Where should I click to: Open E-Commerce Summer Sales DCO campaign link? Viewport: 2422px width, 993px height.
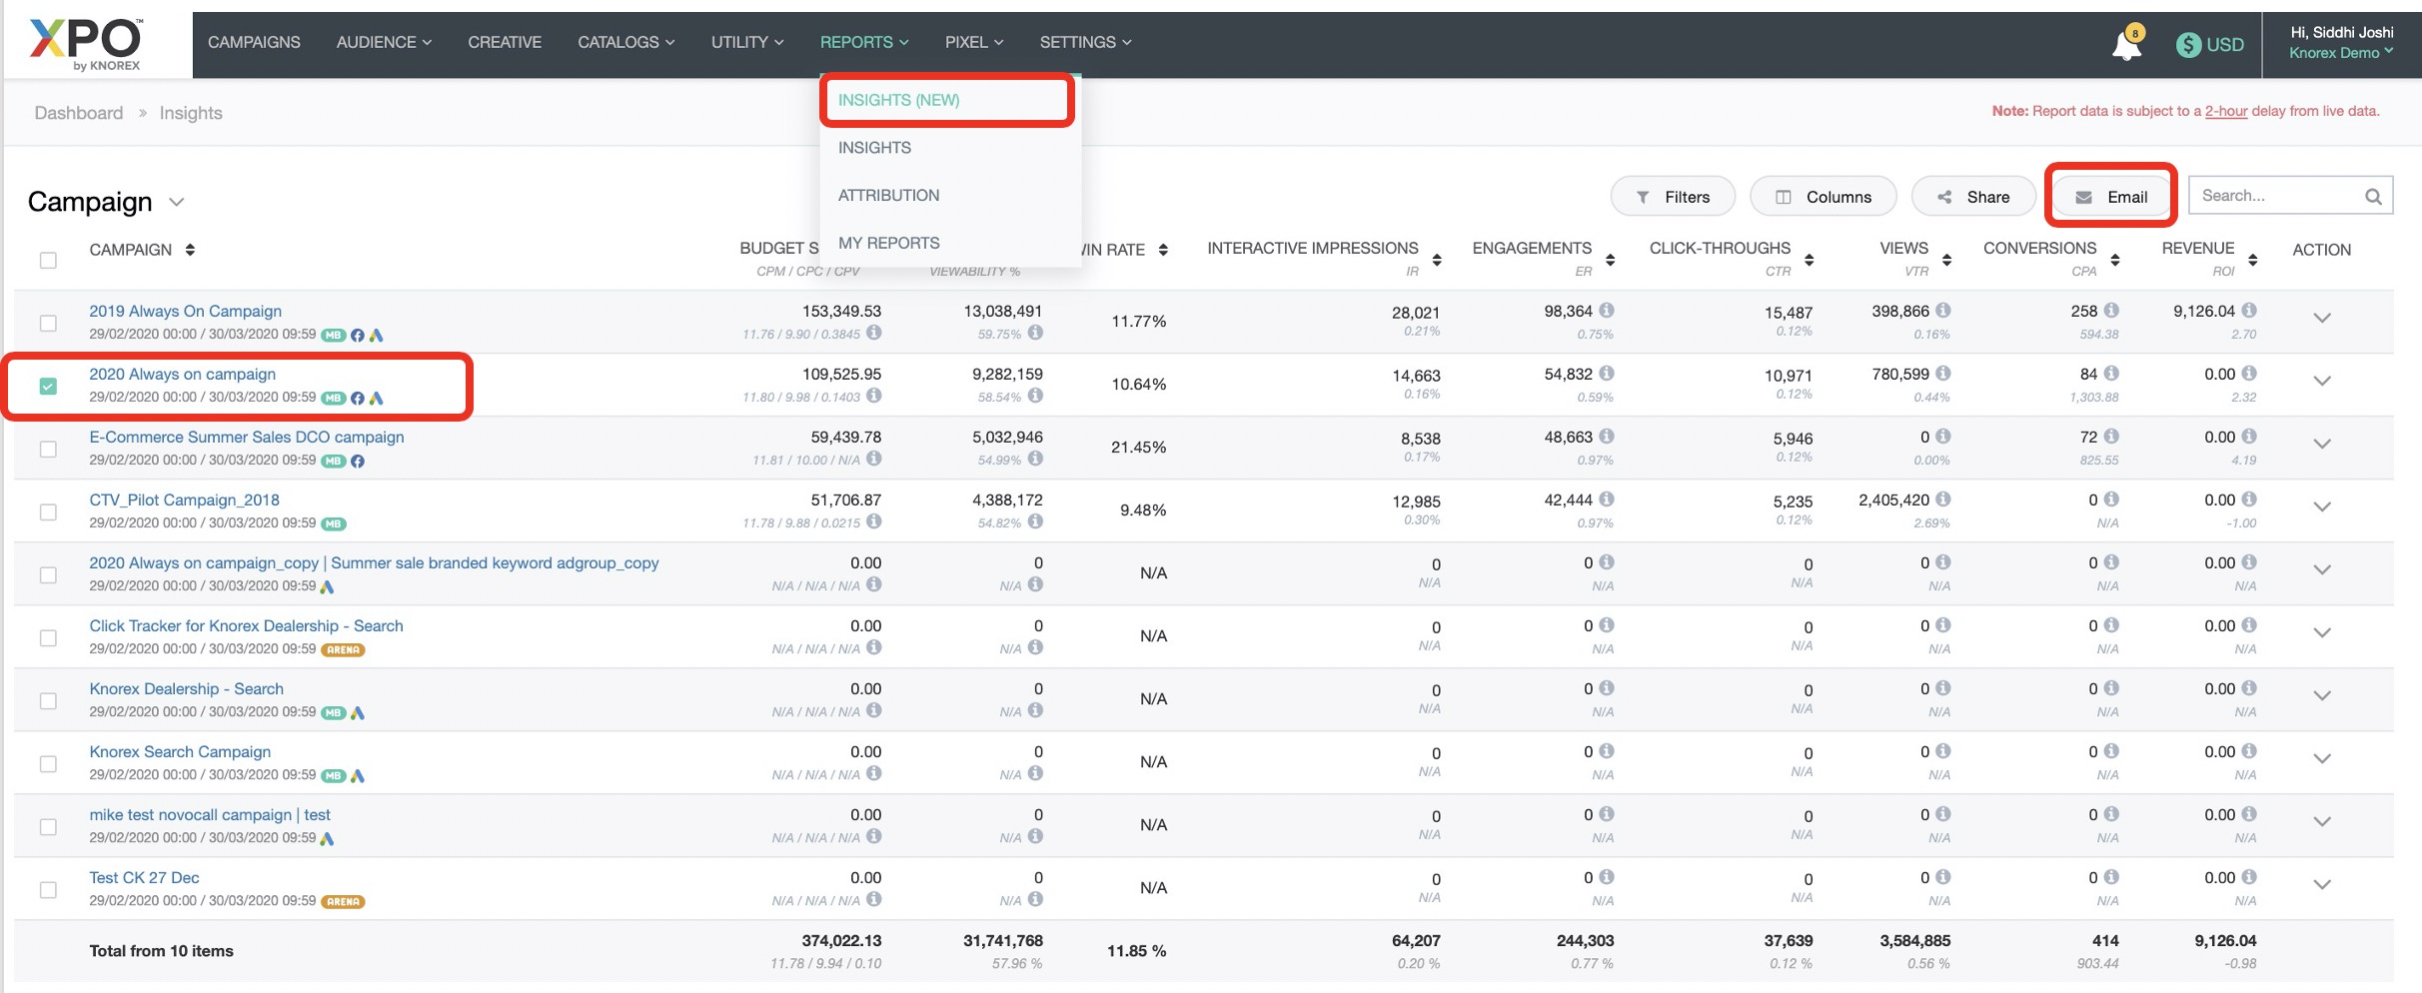pyautogui.click(x=247, y=437)
